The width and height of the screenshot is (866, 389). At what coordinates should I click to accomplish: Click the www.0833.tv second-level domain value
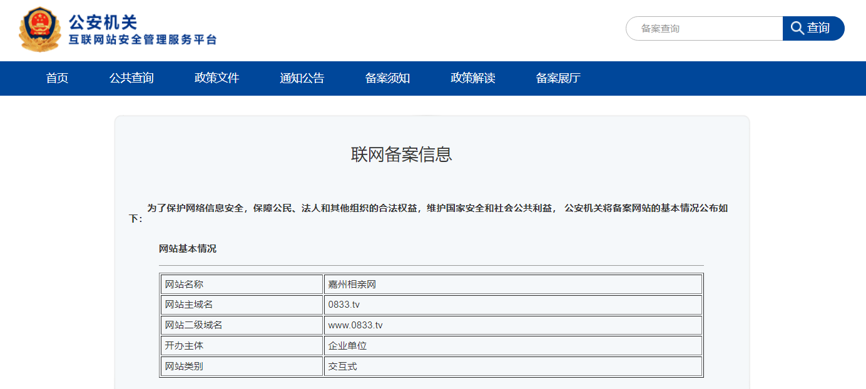point(355,325)
